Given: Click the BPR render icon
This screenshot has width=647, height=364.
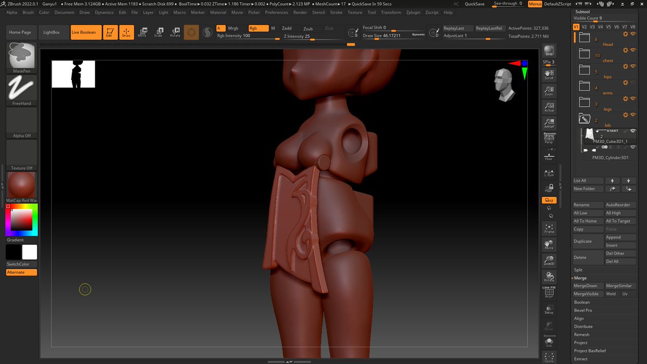Looking at the screenshot, I should pyautogui.click(x=549, y=52).
